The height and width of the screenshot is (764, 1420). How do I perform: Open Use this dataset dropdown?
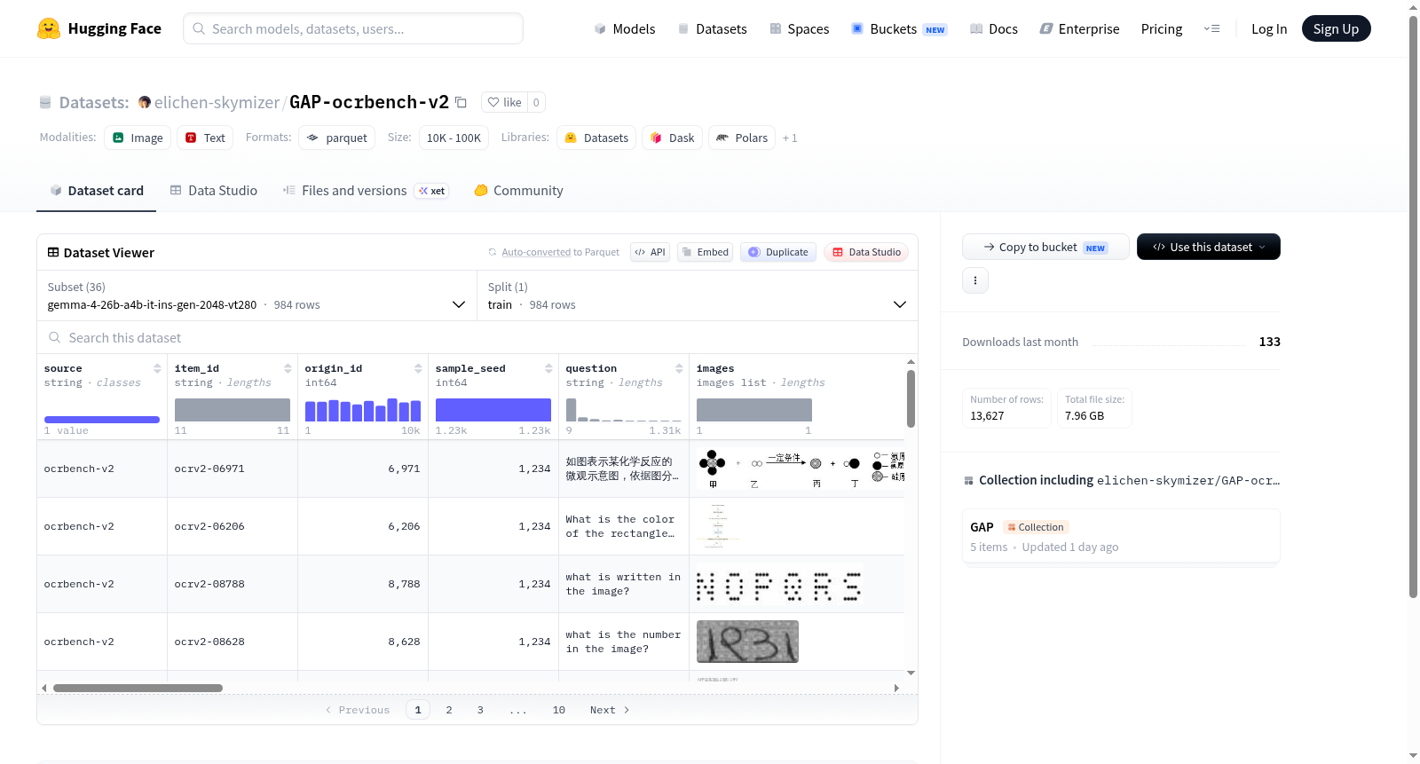coord(1209,247)
